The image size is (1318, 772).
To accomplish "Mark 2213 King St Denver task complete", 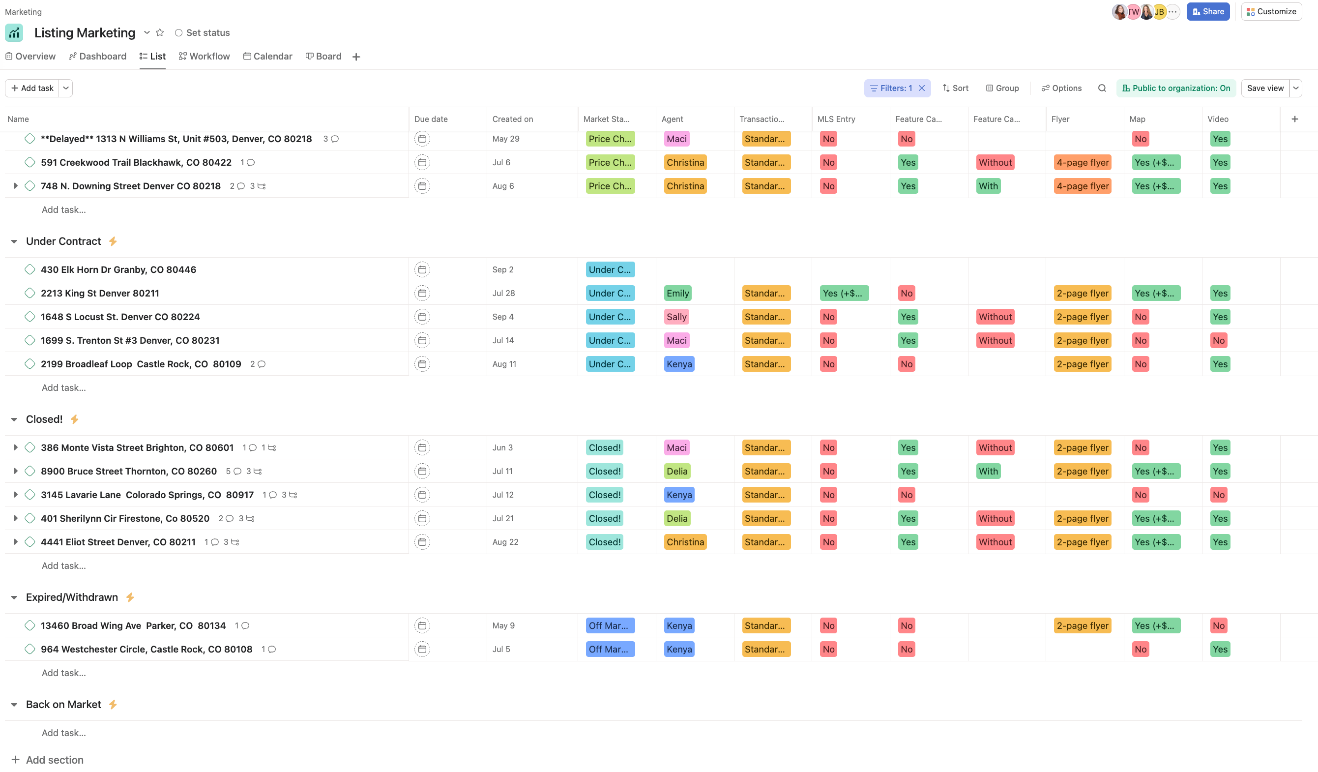I will pos(30,293).
